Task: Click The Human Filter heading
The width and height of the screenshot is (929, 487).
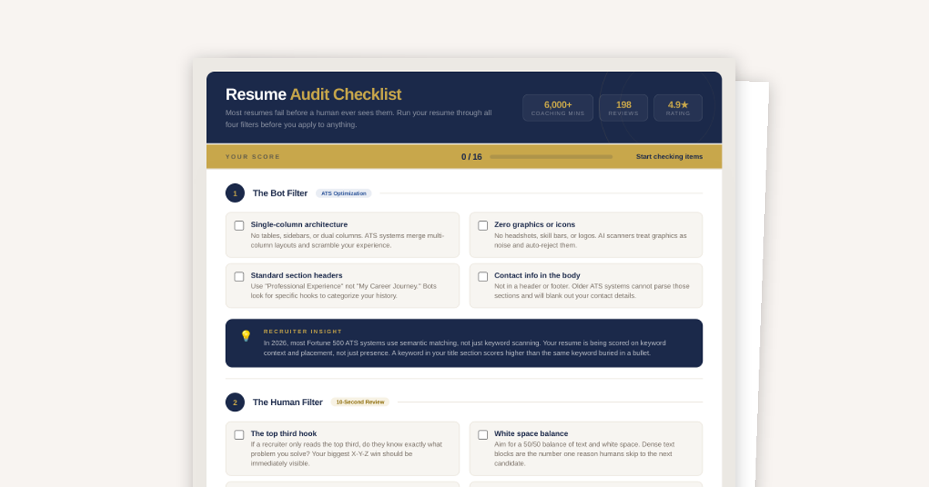Action: click(x=288, y=402)
